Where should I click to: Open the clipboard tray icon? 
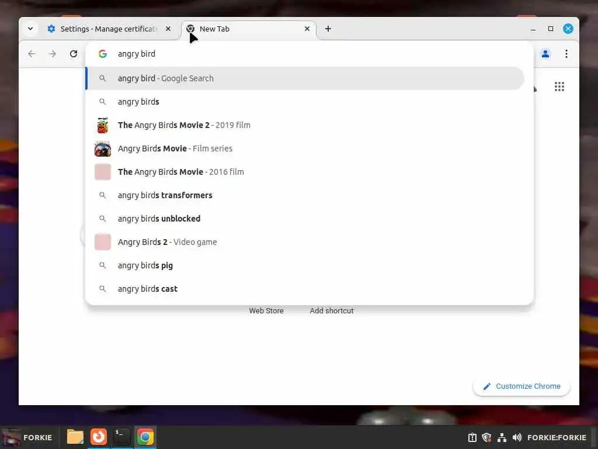472,437
